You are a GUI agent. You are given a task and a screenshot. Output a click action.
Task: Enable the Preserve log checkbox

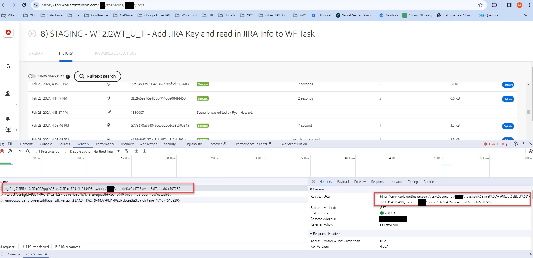(38, 151)
